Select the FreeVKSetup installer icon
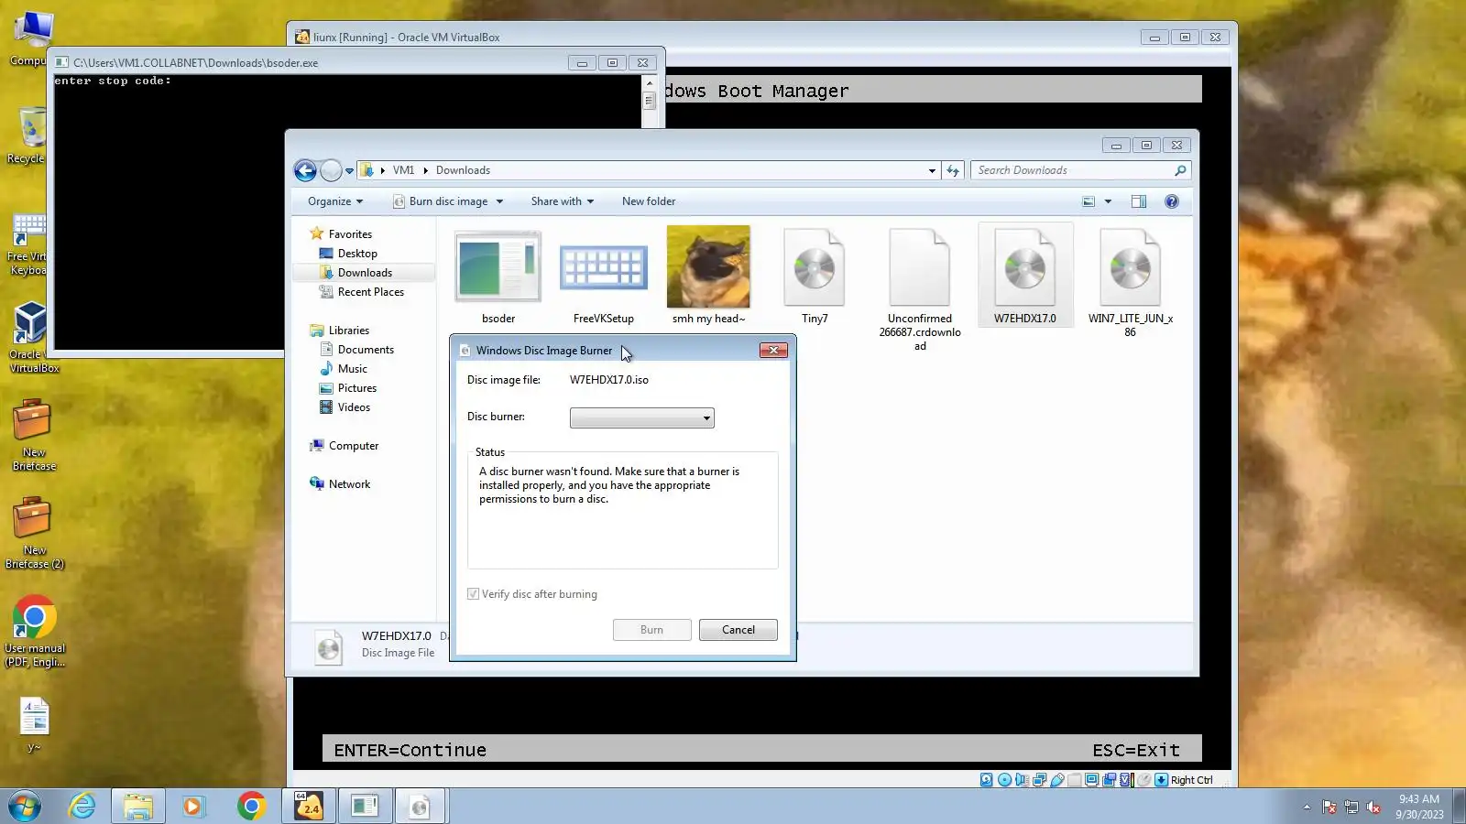Viewport: 1466px width, 824px height. tap(604, 276)
